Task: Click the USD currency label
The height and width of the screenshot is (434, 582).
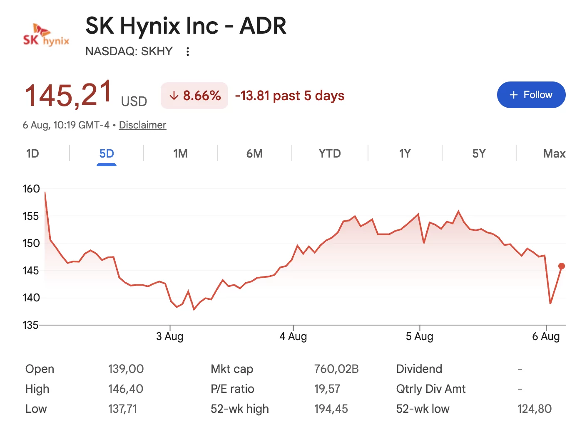Action: pos(134,101)
